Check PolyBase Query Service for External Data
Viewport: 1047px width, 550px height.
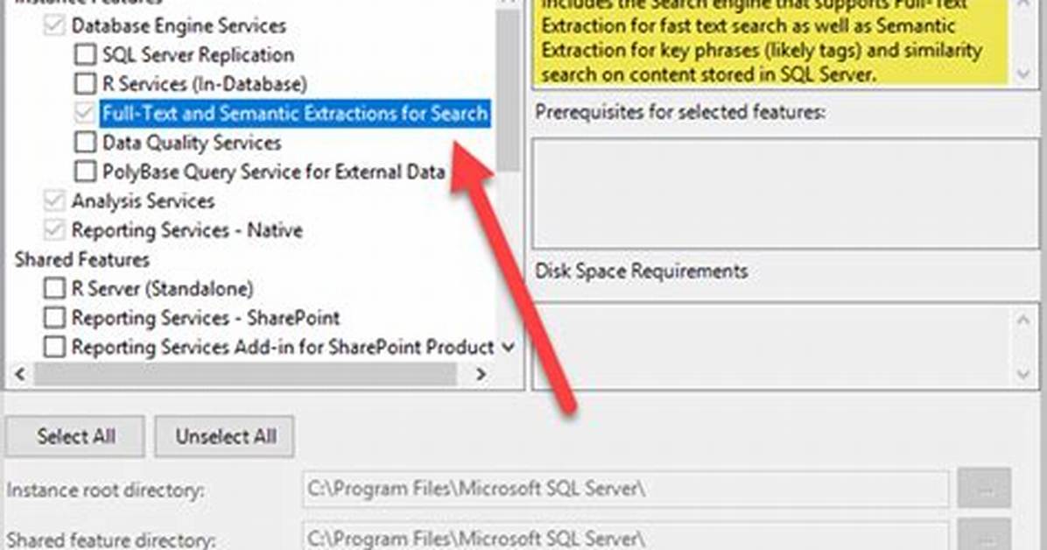click(85, 172)
